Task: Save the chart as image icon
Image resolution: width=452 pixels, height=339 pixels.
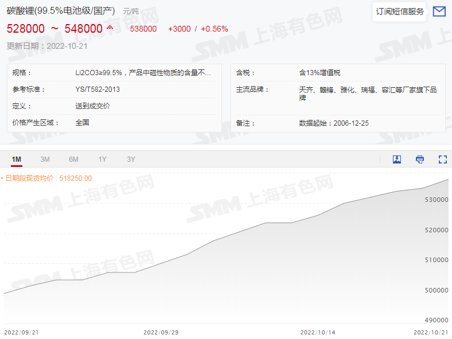Action: tap(396, 159)
